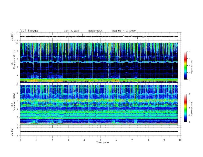Click the ch.1 PSD color bar
This screenshot has width=203, height=157.
tap(185, 66)
